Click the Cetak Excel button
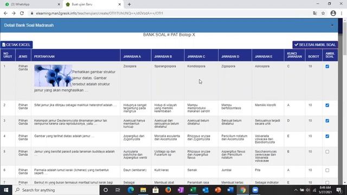This screenshot has width=347, height=195. tap(16, 44)
